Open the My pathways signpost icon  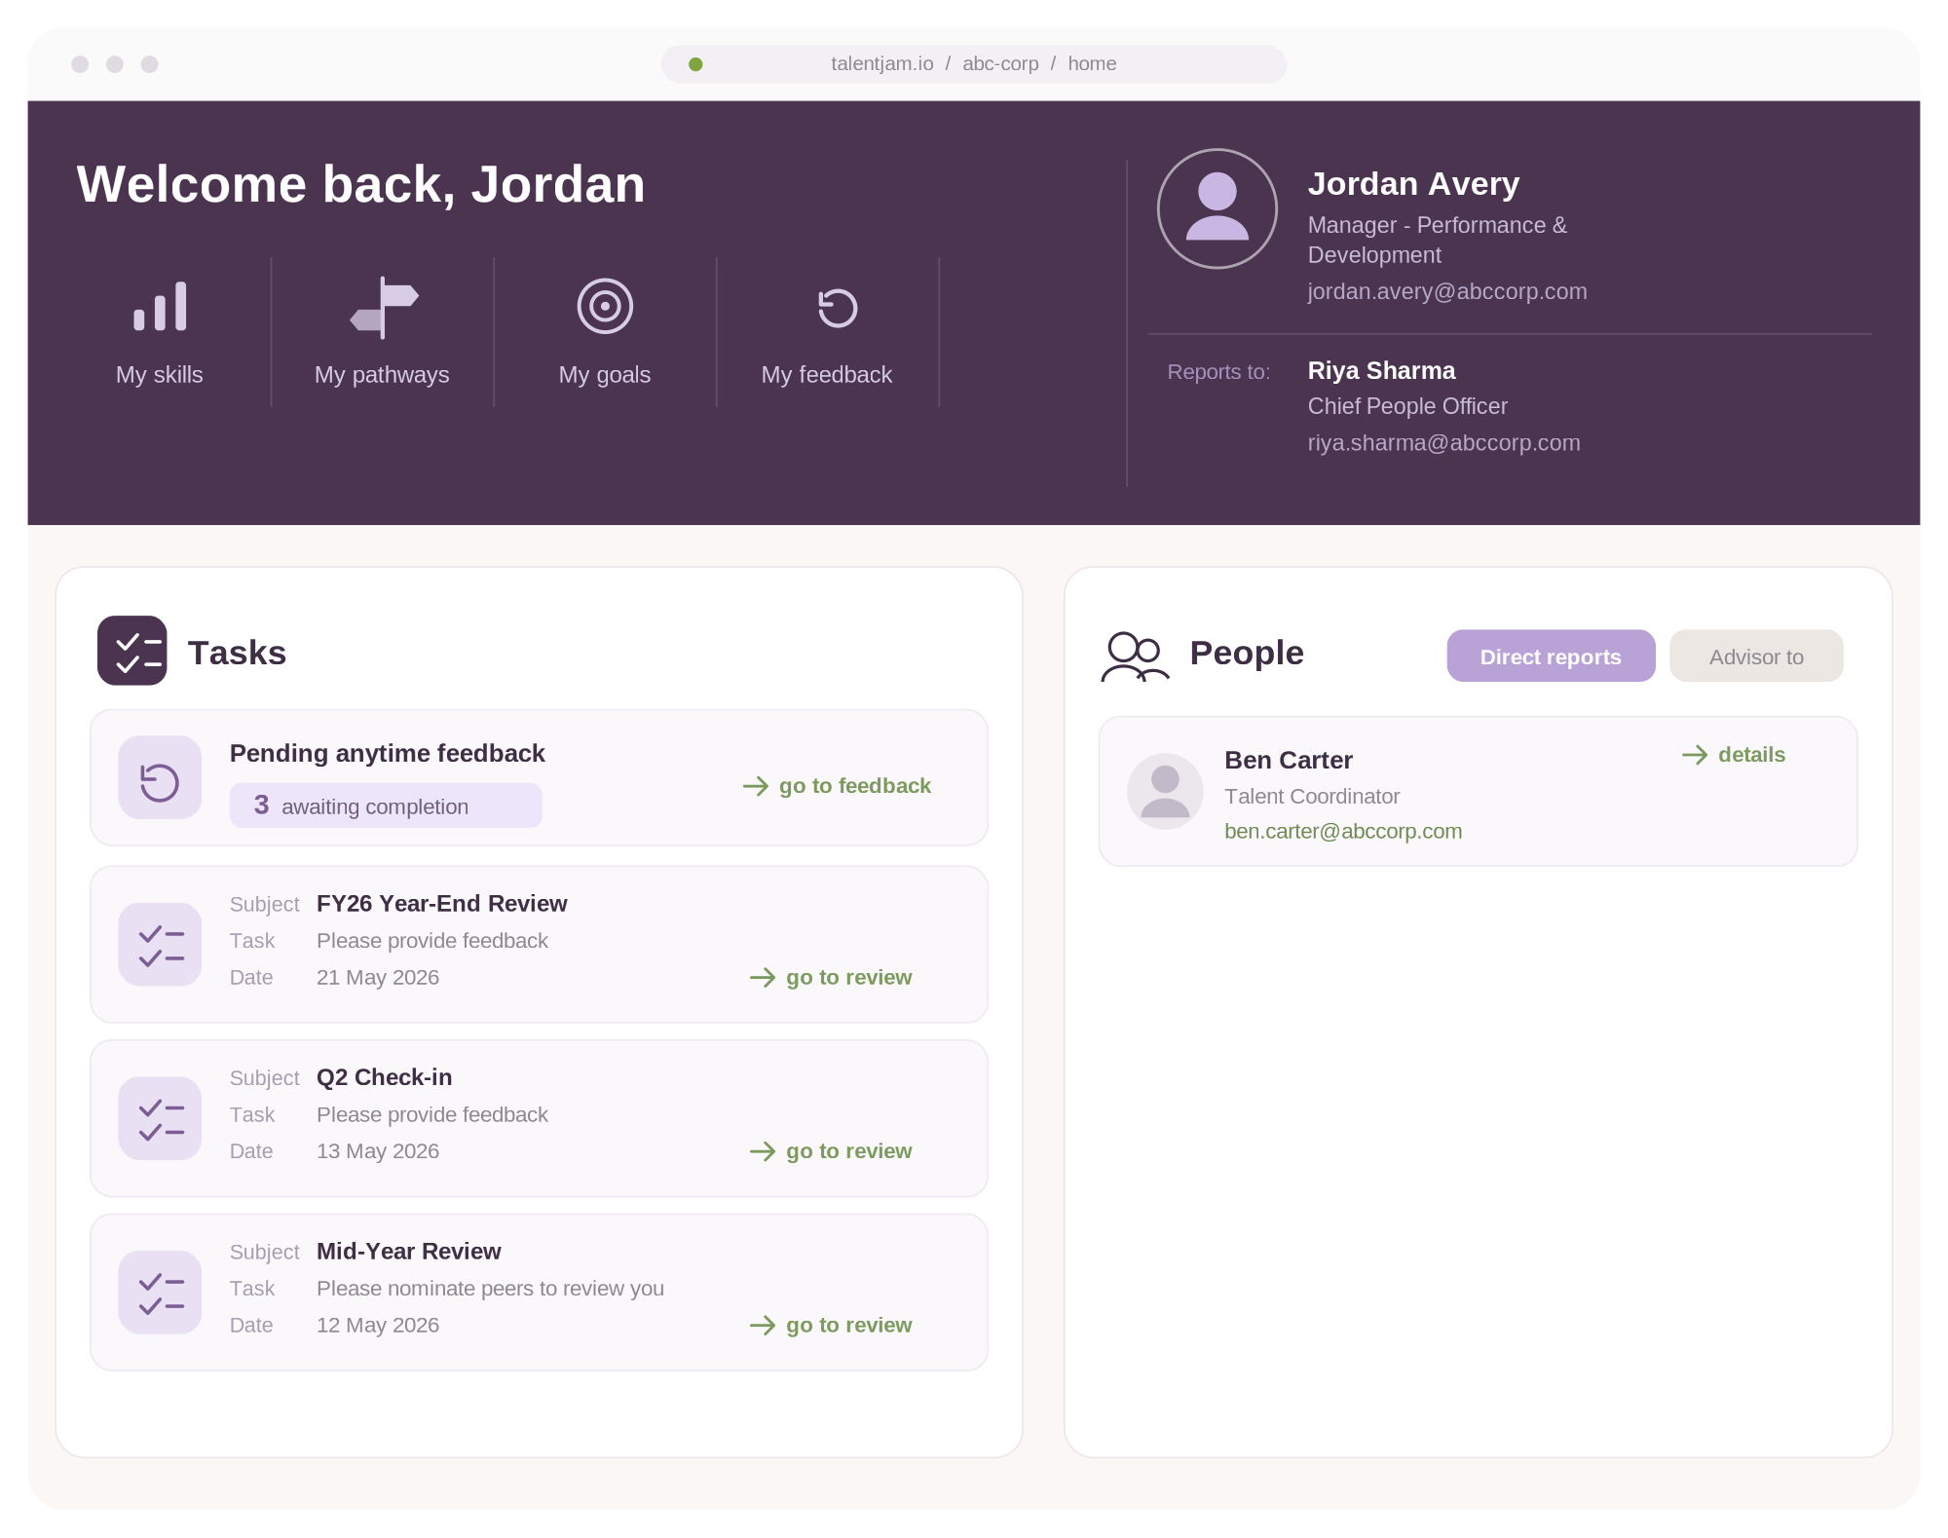coord(384,307)
